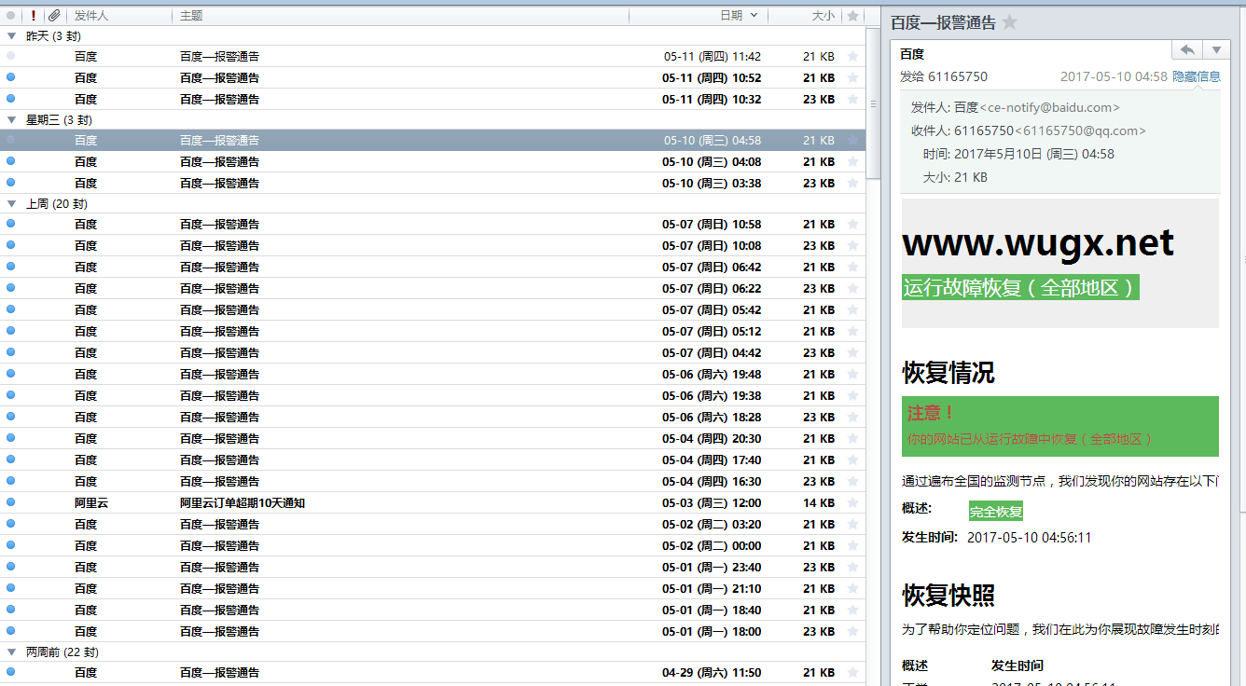Click recipient address 61165750@qq.com
The image size is (1246, 686).
(1080, 130)
